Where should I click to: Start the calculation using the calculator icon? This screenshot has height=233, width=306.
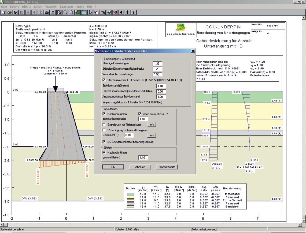coord(84,13)
